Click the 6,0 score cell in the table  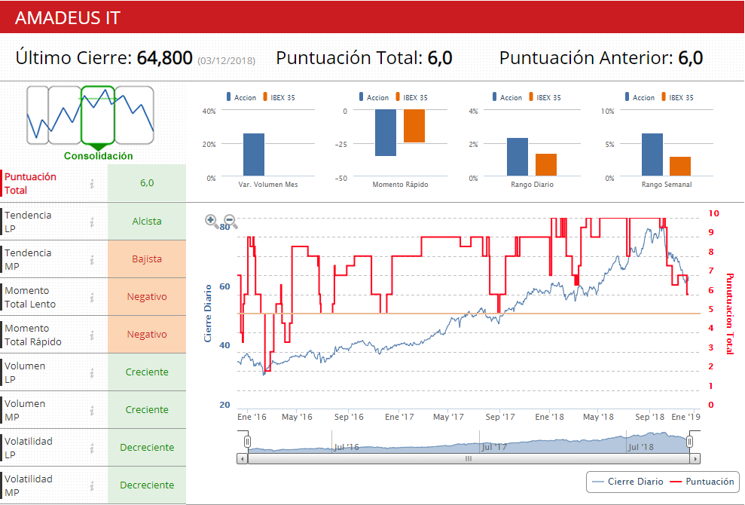147,183
